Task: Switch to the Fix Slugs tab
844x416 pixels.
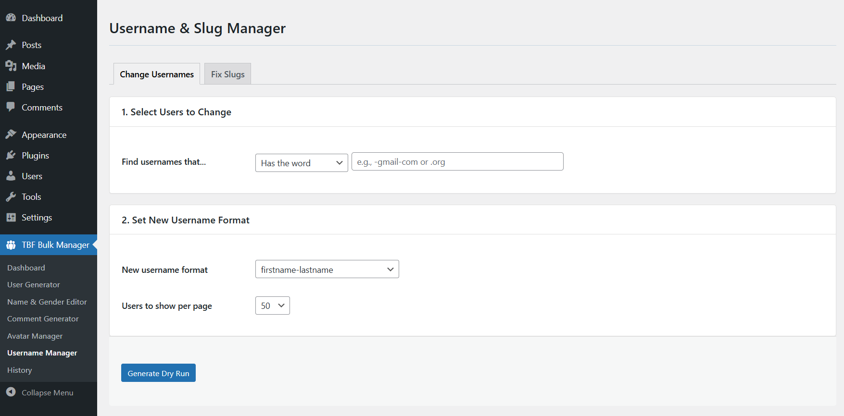Action: tap(227, 74)
